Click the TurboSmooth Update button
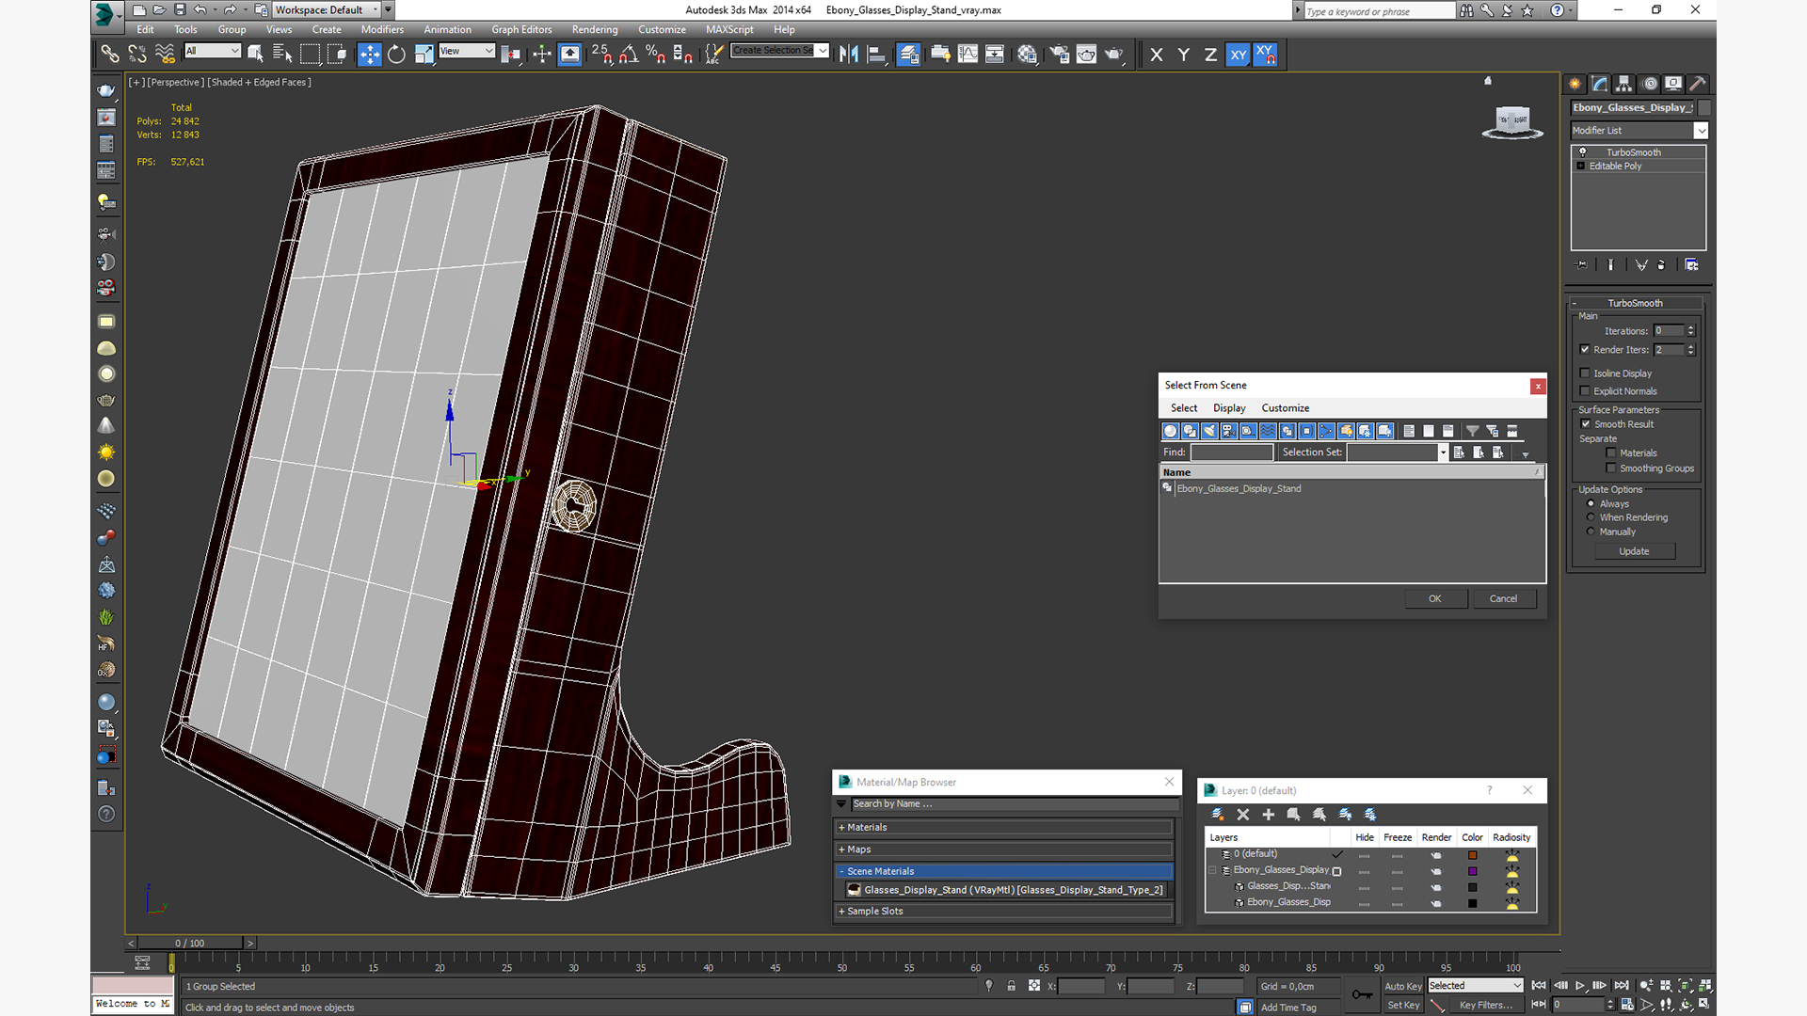This screenshot has height=1016, width=1807. (x=1634, y=551)
